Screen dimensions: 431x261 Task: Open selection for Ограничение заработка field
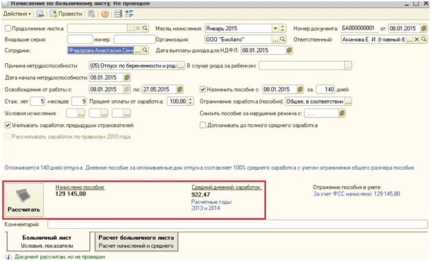pyautogui.click(x=348, y=102)
